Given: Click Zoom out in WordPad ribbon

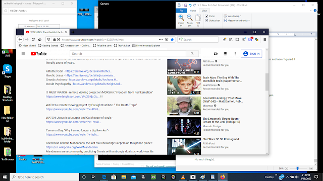Looking at the screenshot, I should coord(190,21).
